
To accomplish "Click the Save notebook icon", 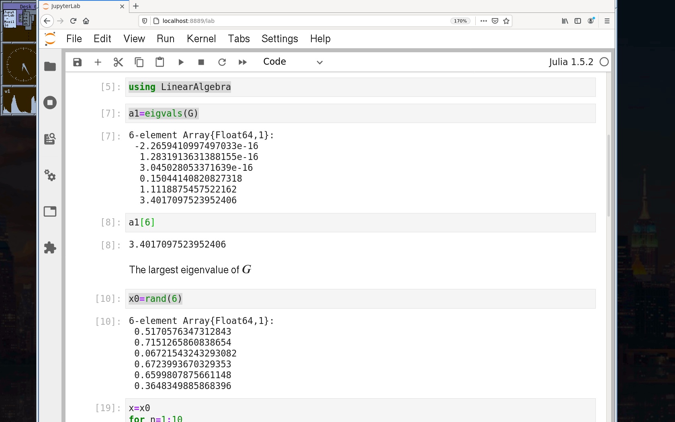I will (78, 62).
